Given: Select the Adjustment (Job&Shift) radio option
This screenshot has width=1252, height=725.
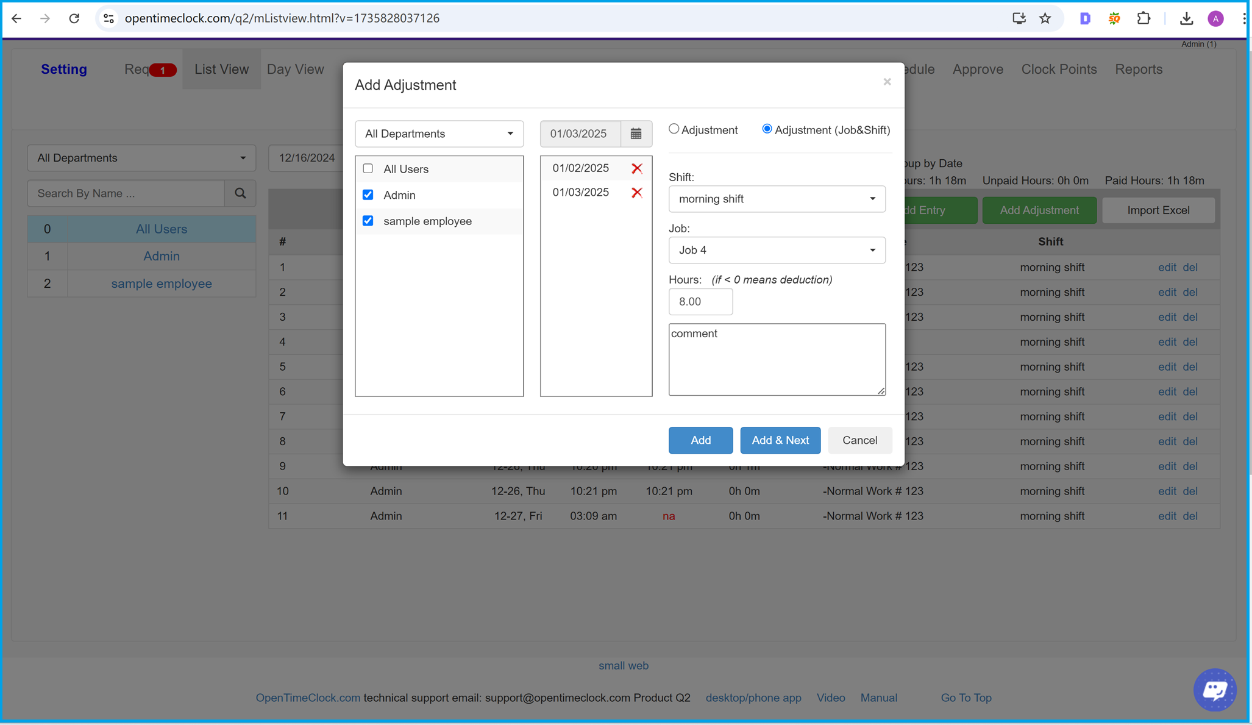Looking at the screenshot, I should (767, 129).
